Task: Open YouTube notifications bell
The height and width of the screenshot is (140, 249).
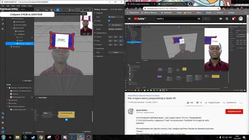Action: (233, 19)
